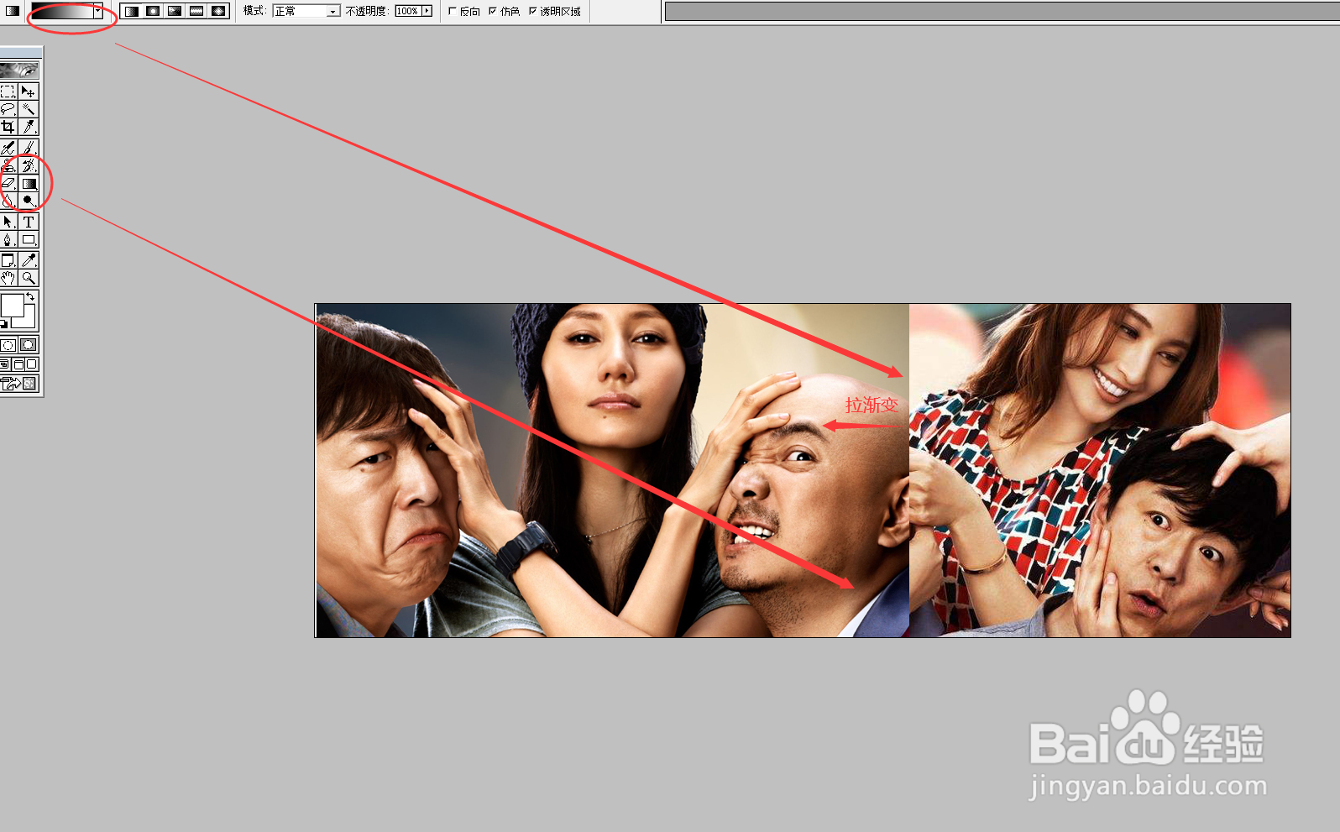Viewport: 1340px width, 832px height.
Task: Select the Dodge tool
Action: click(29, 201)
